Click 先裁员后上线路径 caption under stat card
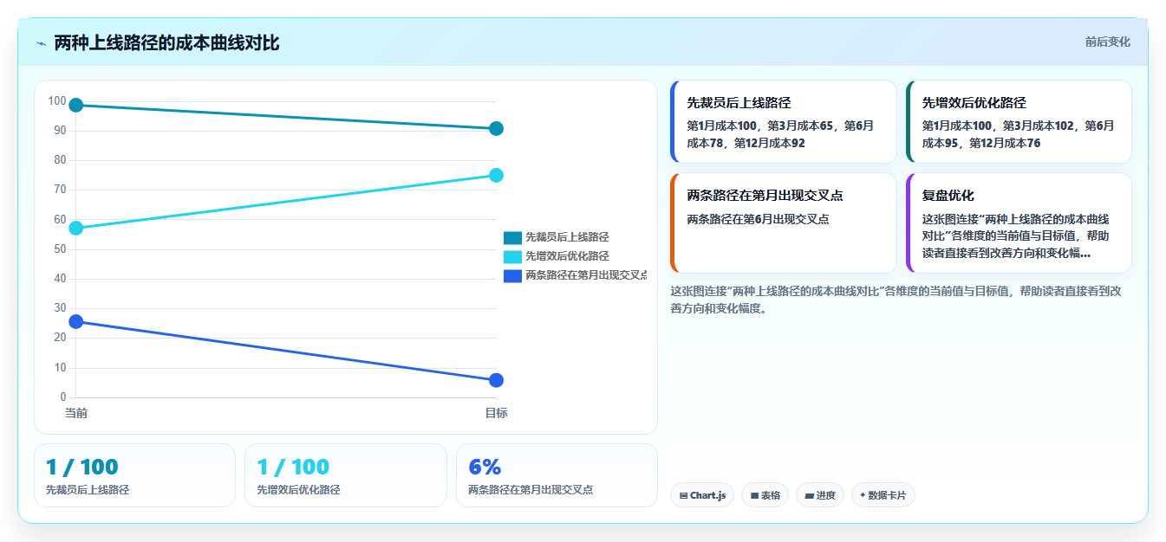 pyautogui.click(x=88, y=490)
